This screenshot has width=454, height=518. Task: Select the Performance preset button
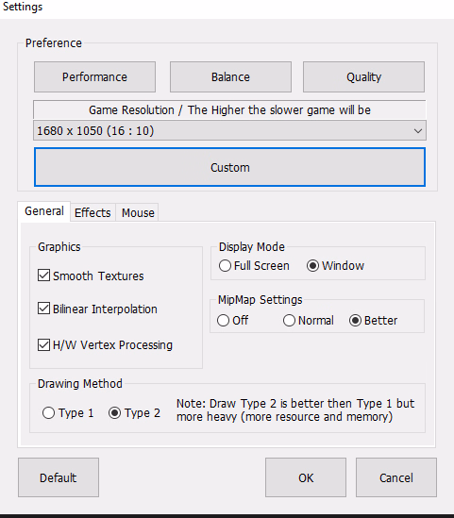click(x=94, y=77)
